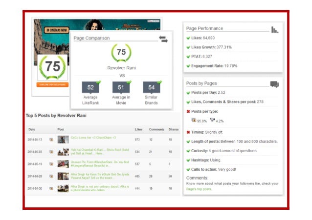312x220 pixels.
Task: Click the Shares column header
Action: pos(174,129)
